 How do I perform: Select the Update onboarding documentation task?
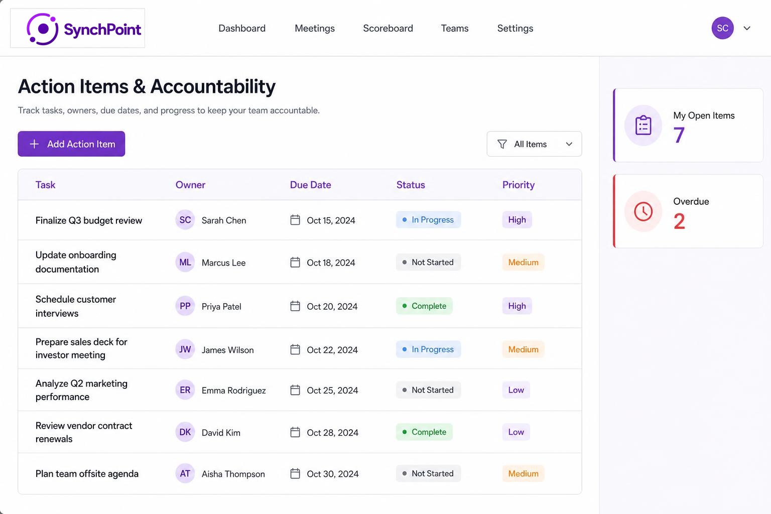(76, 262)
